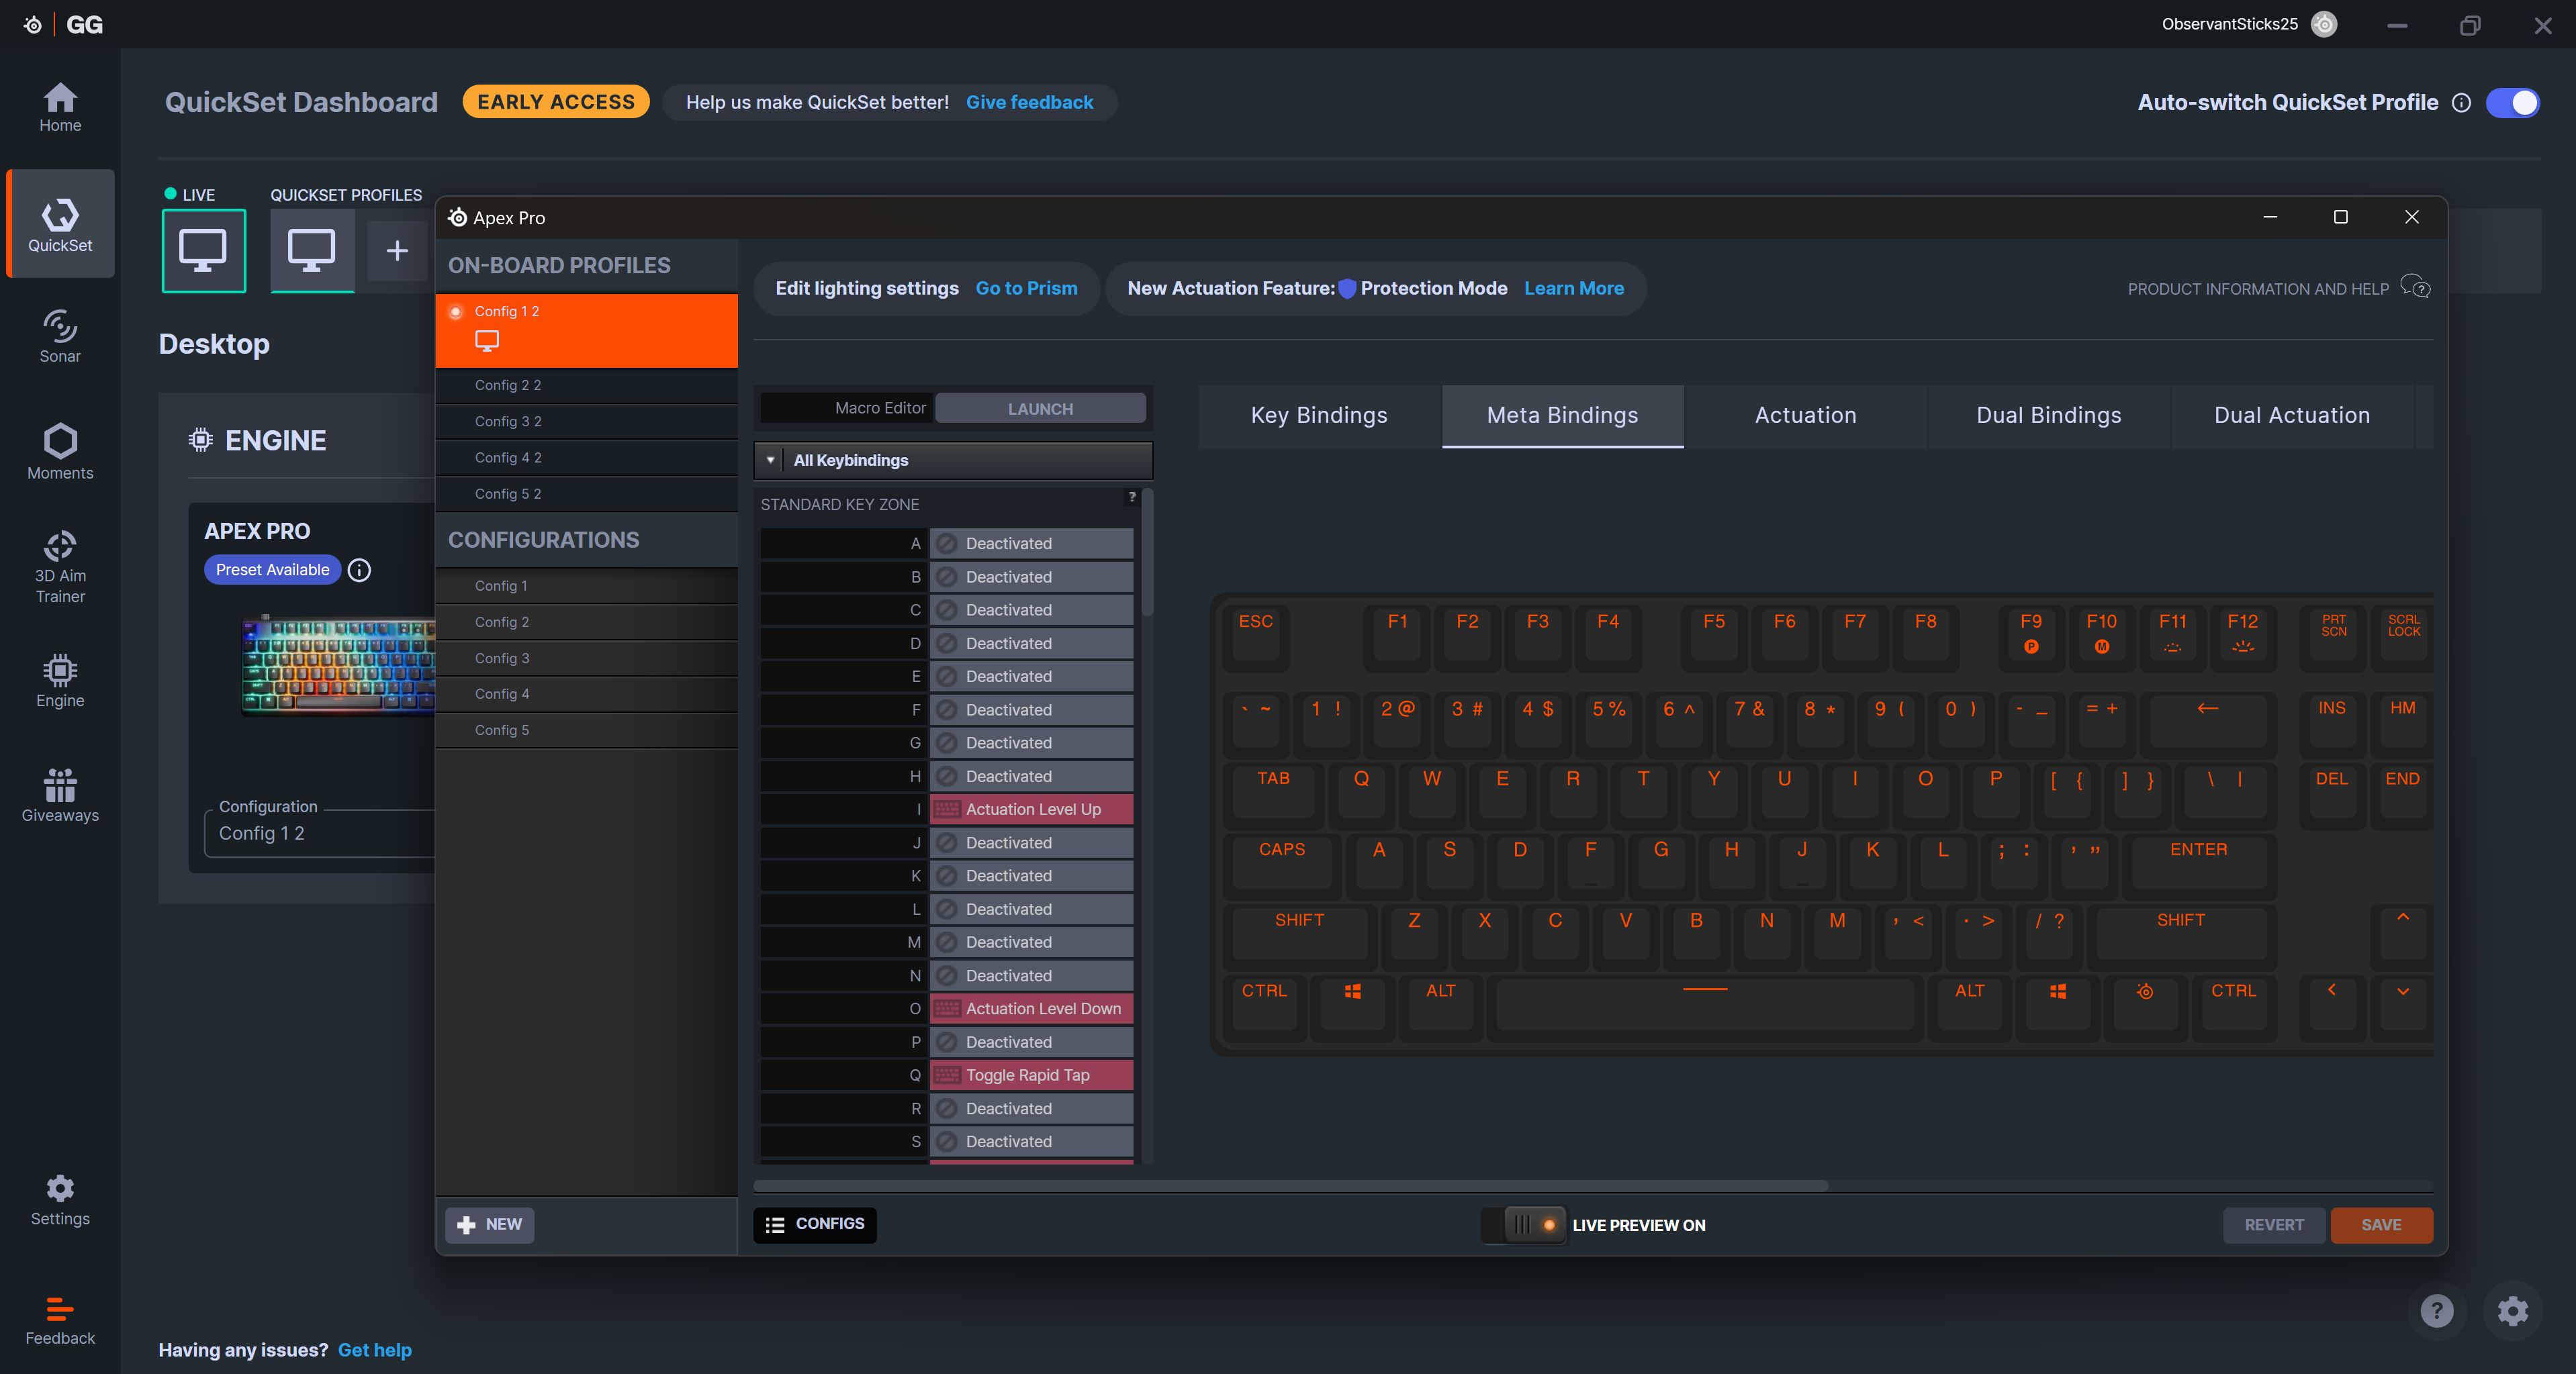The image size is (2576, 1374).
Task: Switch to the Actuation tab
Action: click(1805, 415)
